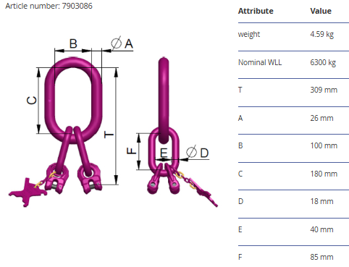349x267 pixels.
Task: Click the dimension label B on diagram
Action: tap(73, 43)
